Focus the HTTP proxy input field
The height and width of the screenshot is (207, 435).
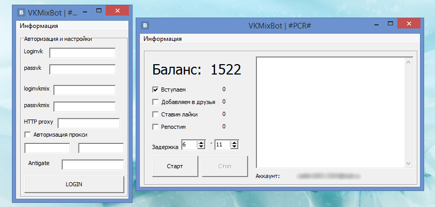click(x=89, y=123)
